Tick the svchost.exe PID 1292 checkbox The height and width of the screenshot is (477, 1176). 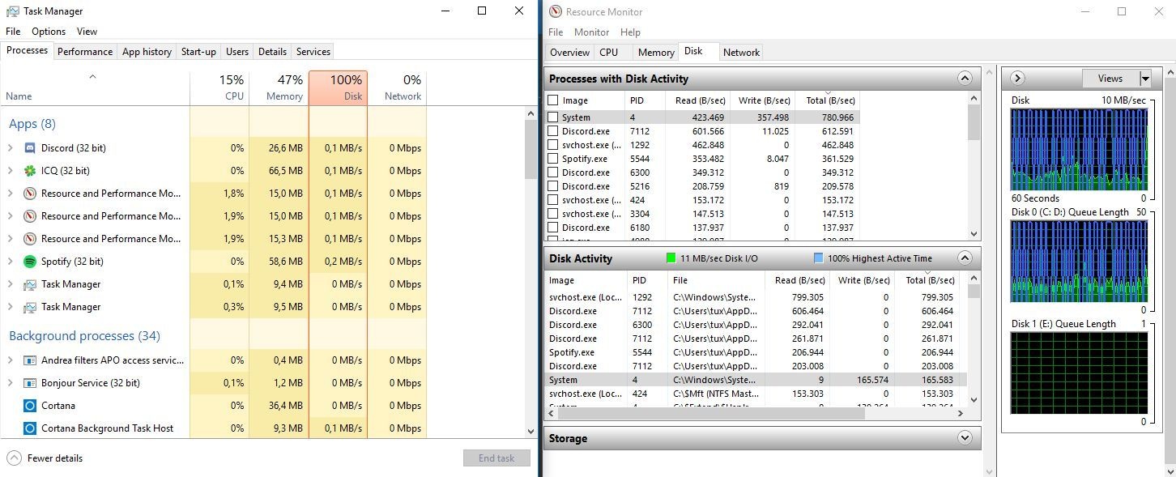point(553,145)
